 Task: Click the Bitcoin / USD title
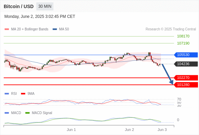(19, 6)
